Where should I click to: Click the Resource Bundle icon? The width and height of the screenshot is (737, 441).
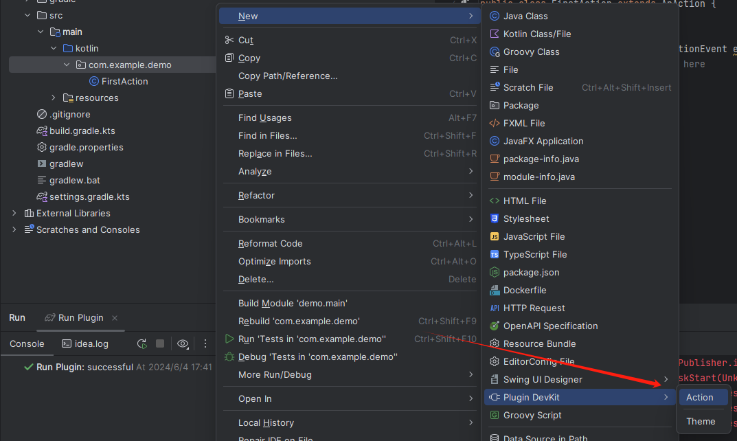pos(494,343)
